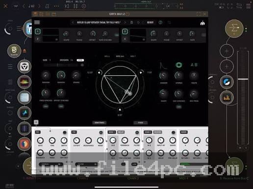The height and width of the screenshot is (189, 253).
Task: Click the SEMITONES button
Action: click(x=100, y=123)
